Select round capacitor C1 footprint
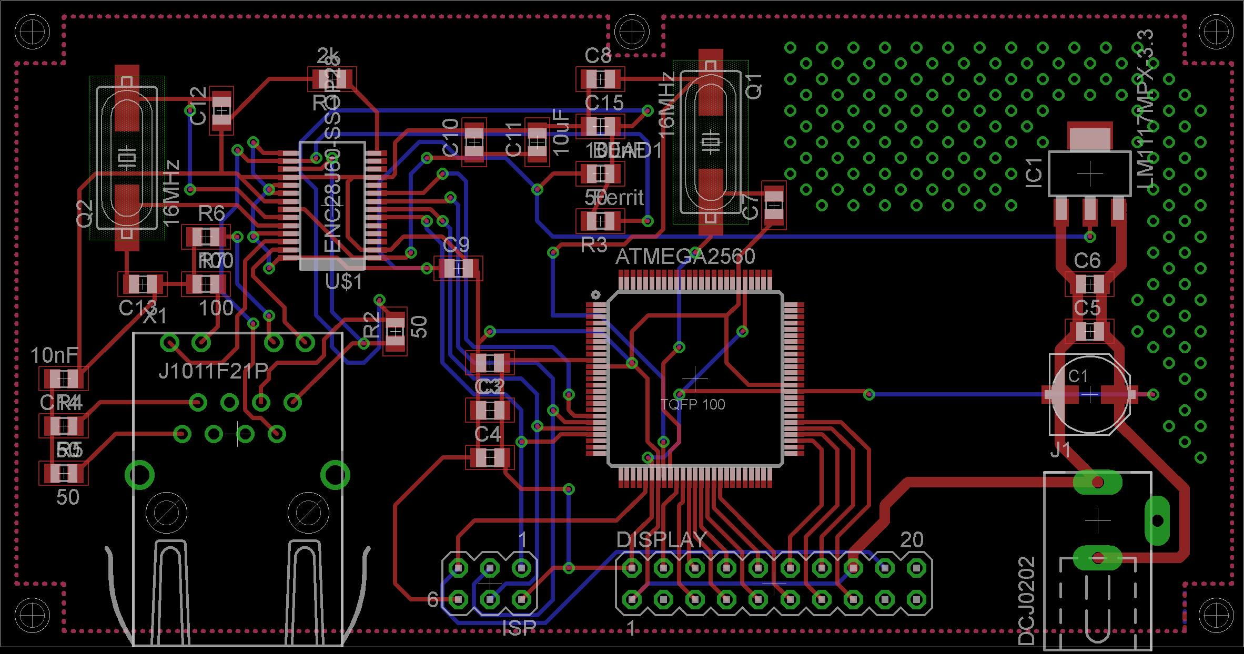The width and height of the screenshot is (1244, 654). (x=1089, y=394)
